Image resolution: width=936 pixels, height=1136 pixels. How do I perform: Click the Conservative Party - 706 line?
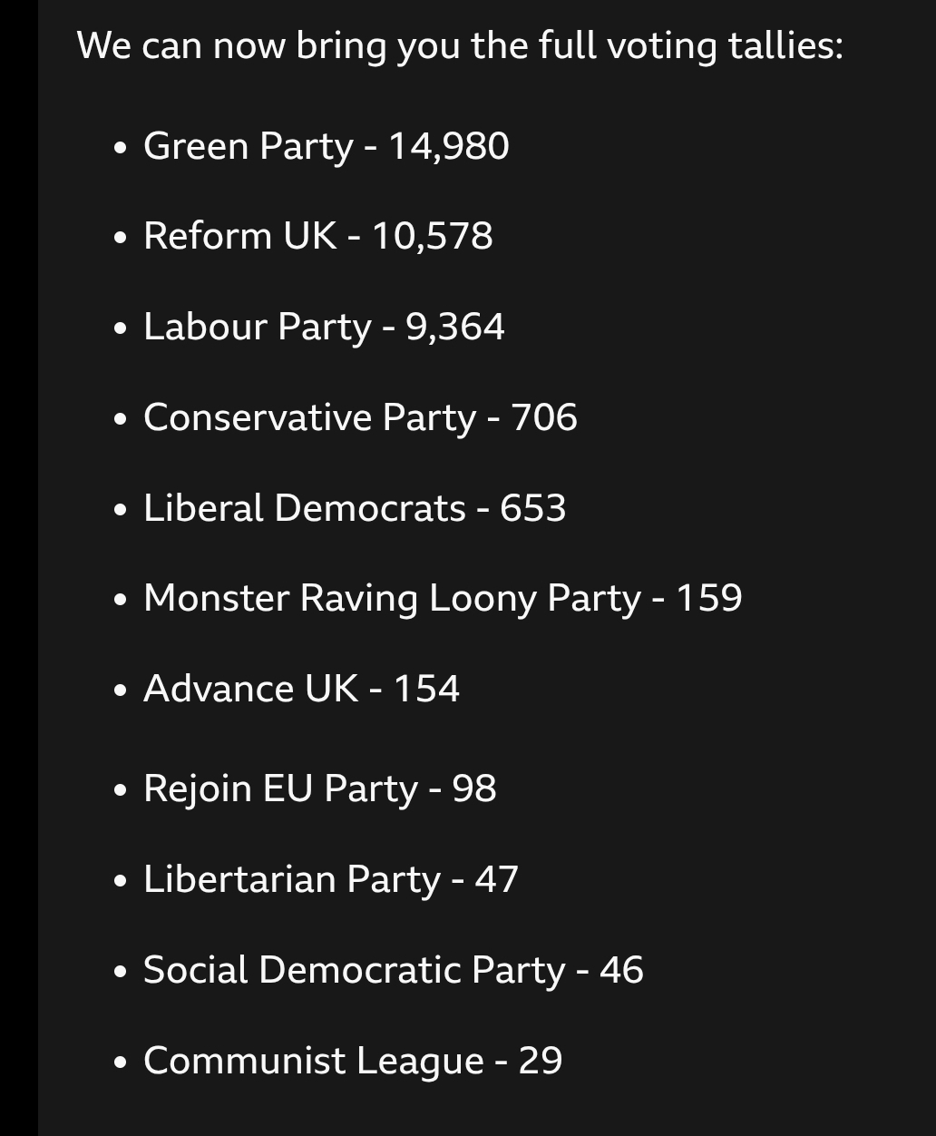[x=360, y=417]
